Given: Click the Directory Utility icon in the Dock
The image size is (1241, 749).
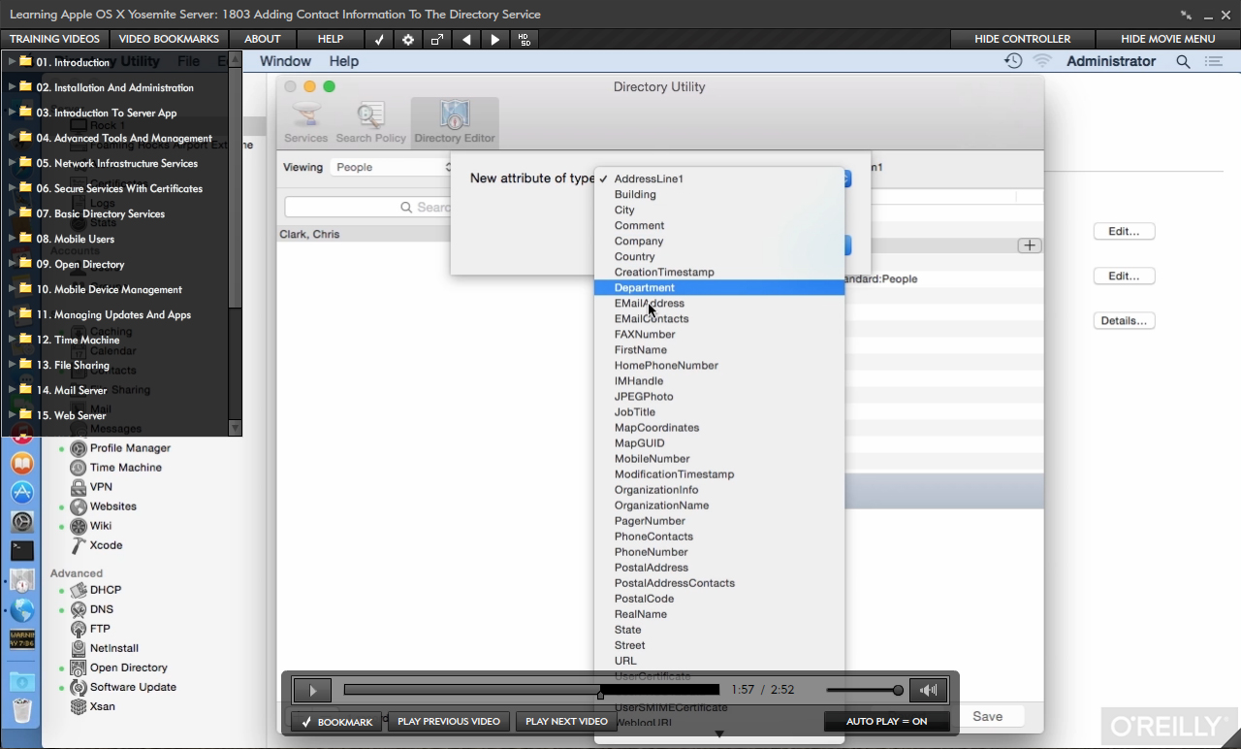Looking at the screenshot, I should pyautogui.click(x=22, y=580).
